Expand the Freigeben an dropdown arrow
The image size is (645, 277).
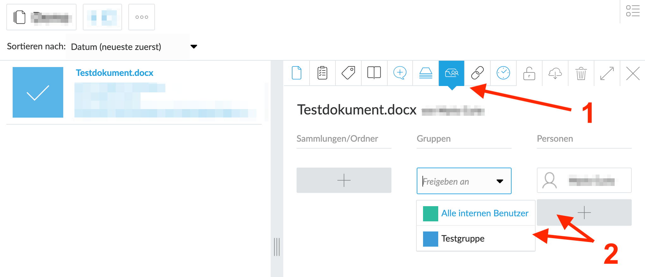click(x=500, y=181)
